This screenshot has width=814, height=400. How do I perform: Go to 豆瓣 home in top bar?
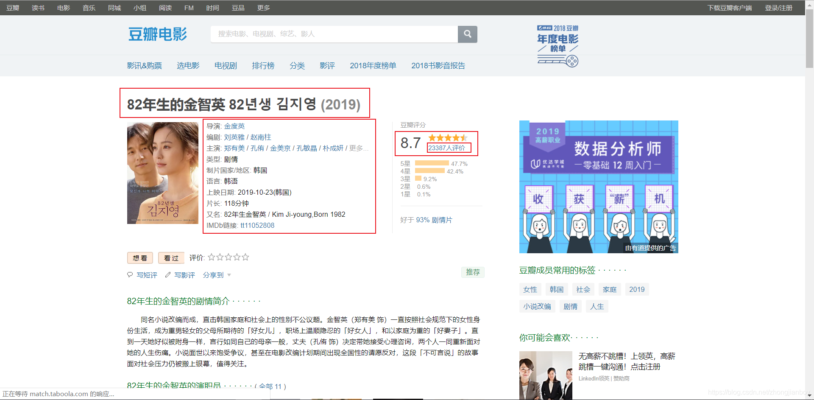pyautogui.click(x=13, y=8)
